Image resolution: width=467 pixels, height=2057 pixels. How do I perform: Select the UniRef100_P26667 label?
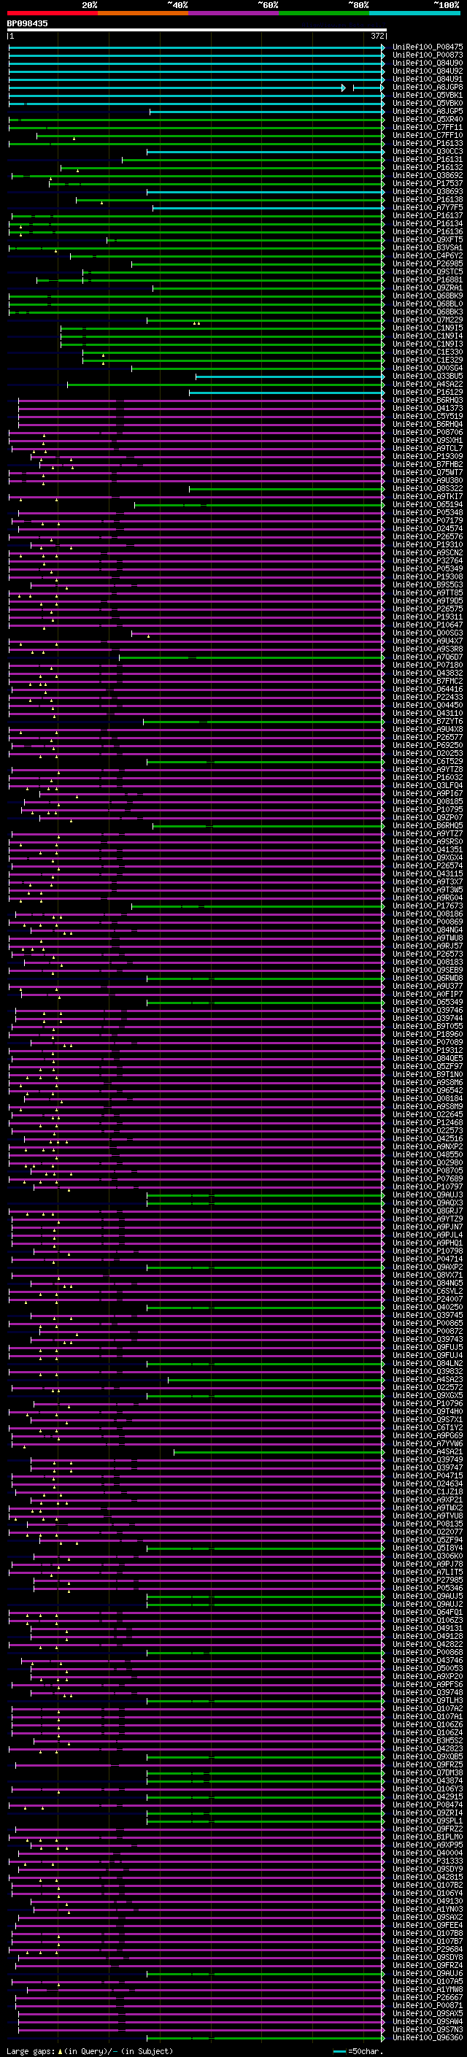tap(427, 1996)
